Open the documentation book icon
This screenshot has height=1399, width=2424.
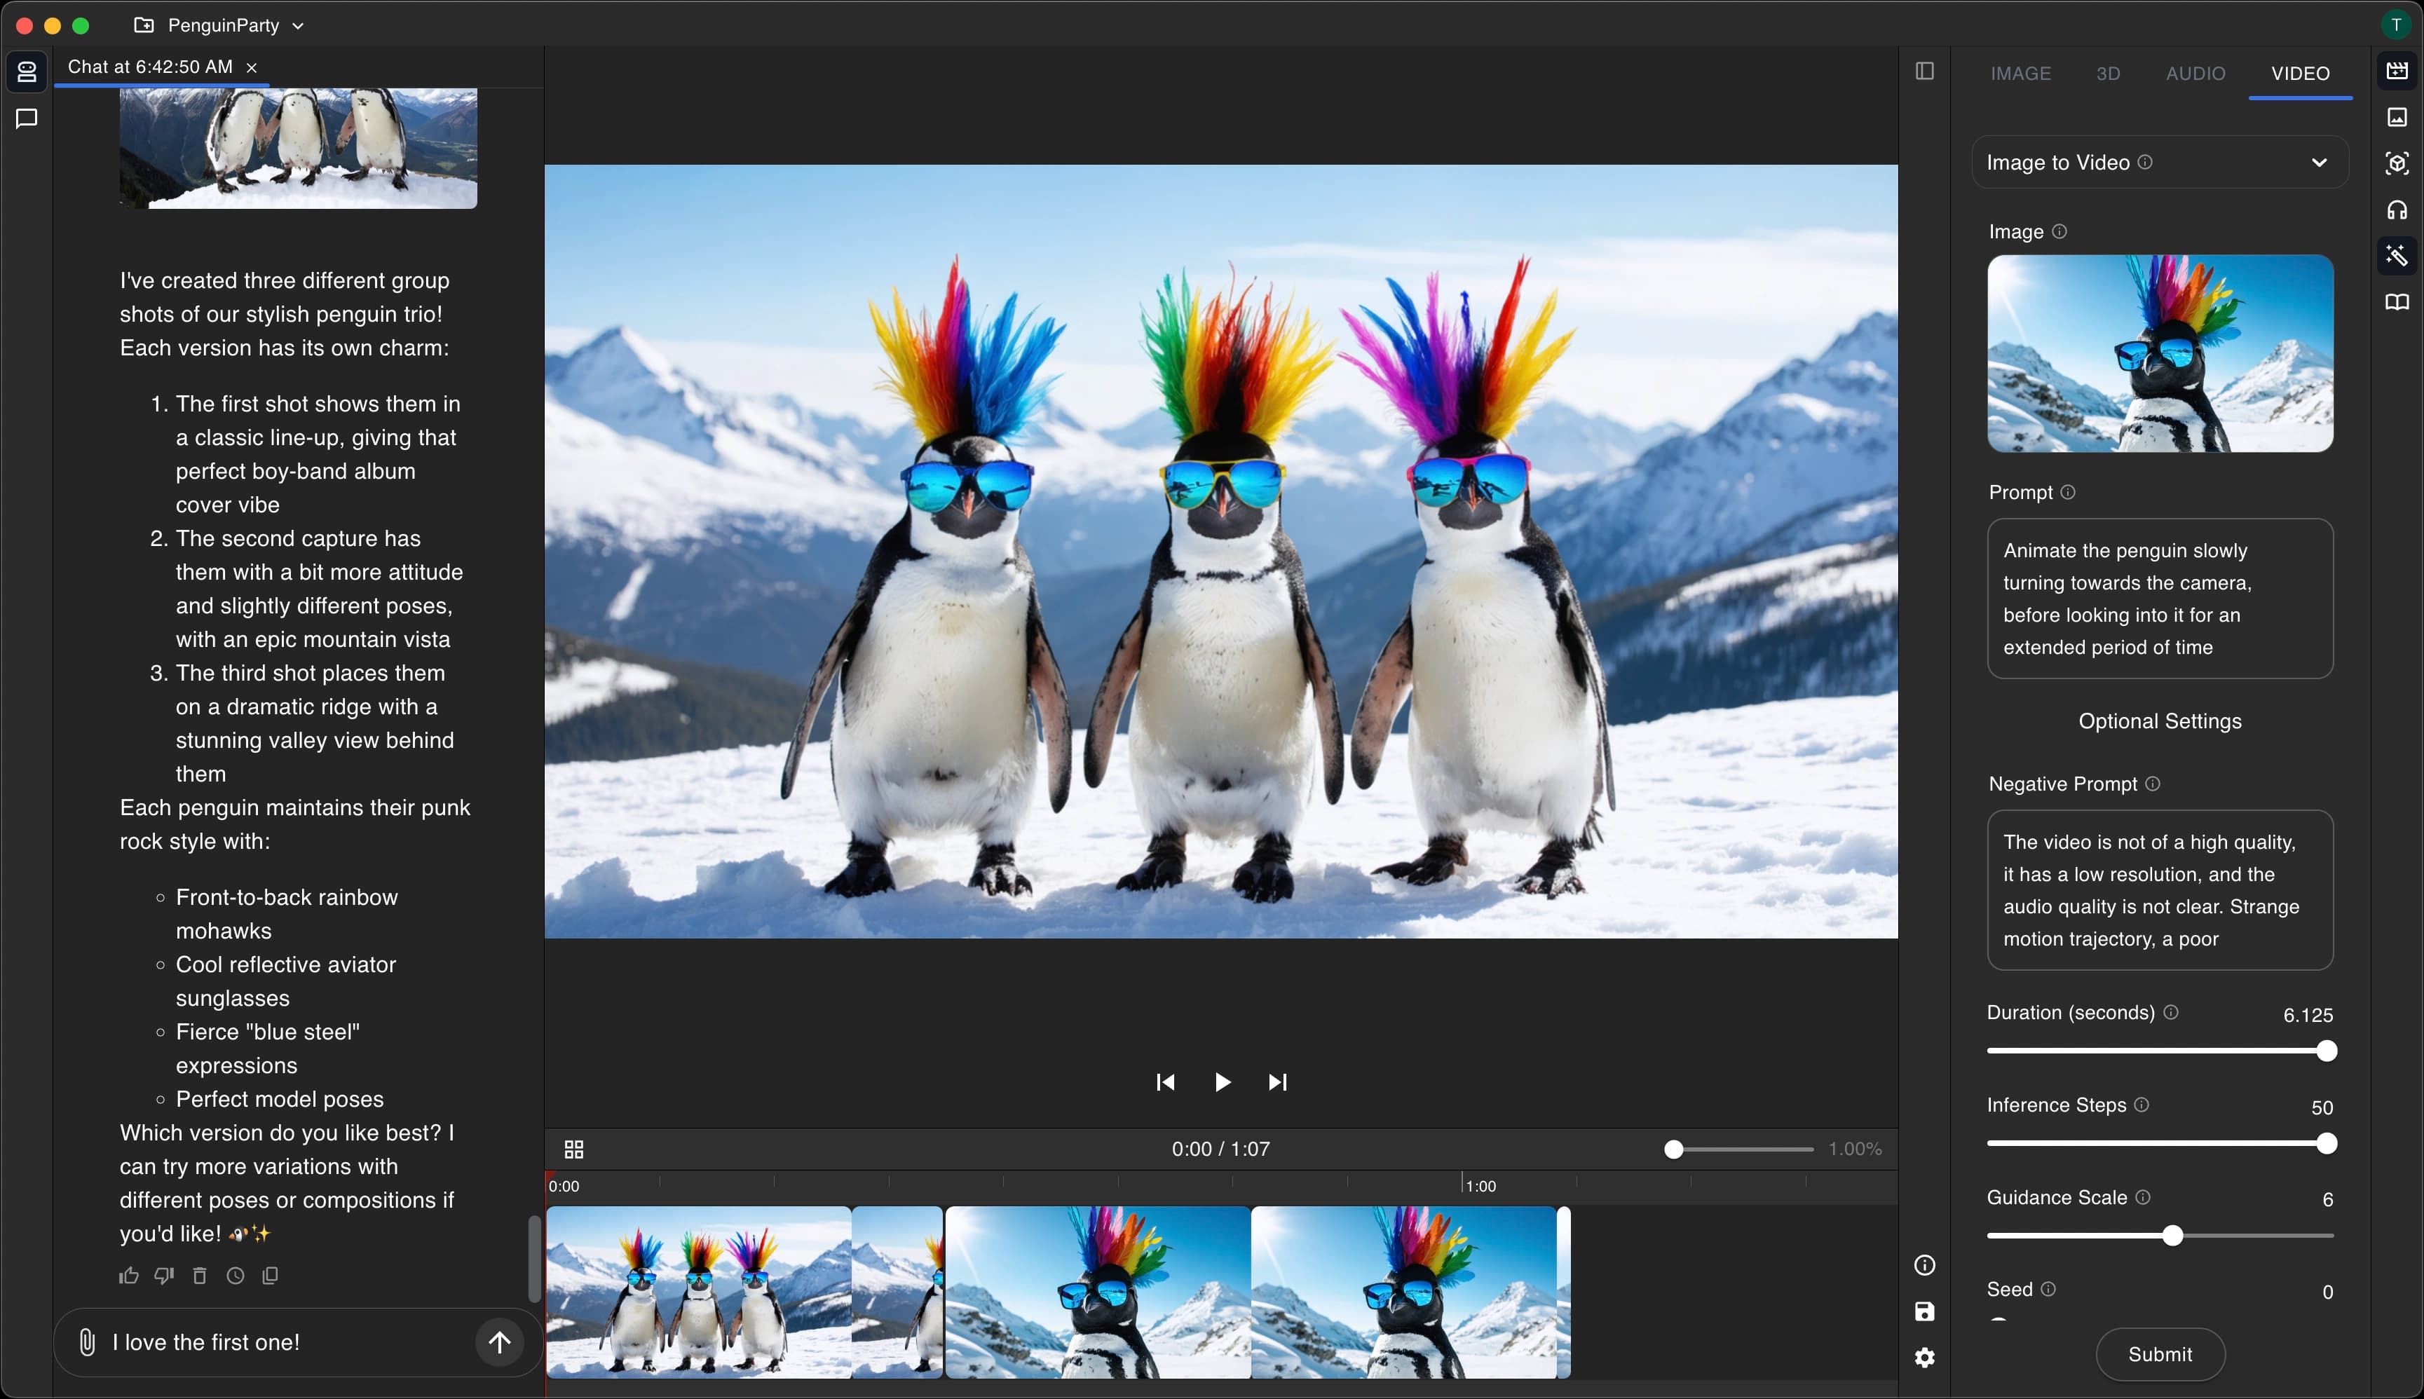(2397, 301)
